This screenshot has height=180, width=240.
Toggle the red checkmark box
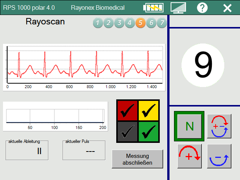point(127,110)
